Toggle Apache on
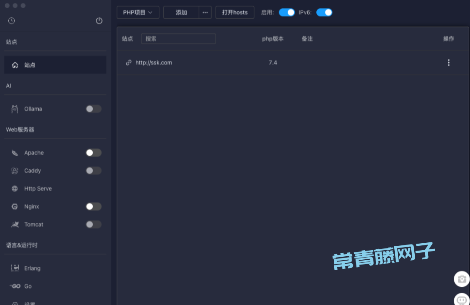The height and width of the screenshot is (305, 470). point(93,153)
